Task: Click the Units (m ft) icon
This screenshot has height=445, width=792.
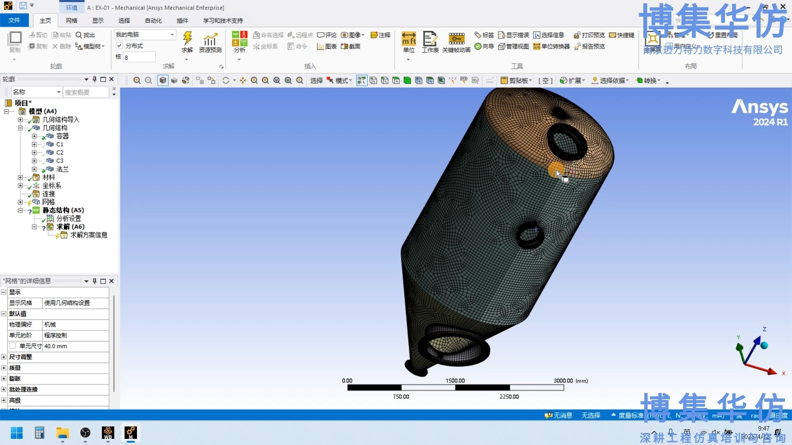Action: pos(408,39)
